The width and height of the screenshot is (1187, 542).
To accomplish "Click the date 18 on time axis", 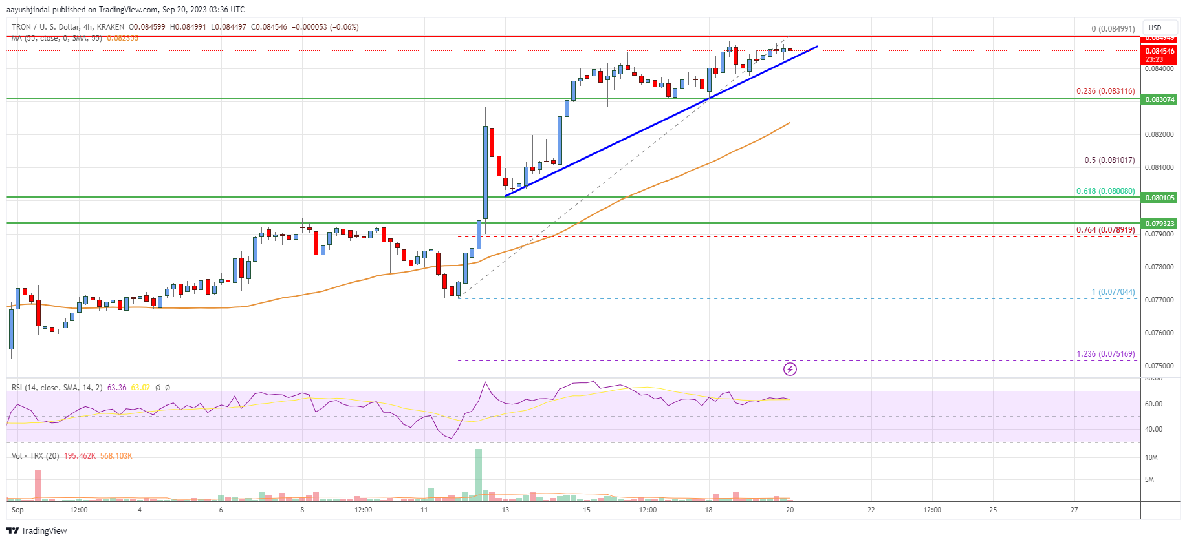I will [x=709, y=510].
